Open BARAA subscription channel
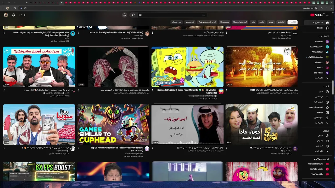 click(317, 68)
